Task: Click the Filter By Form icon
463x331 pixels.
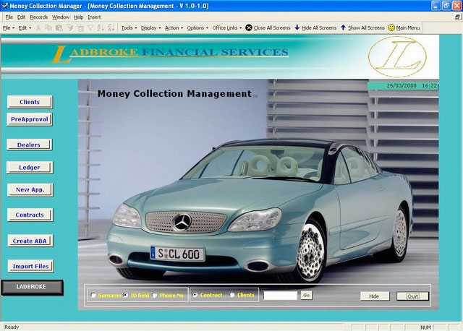Action: pos(80,28)
